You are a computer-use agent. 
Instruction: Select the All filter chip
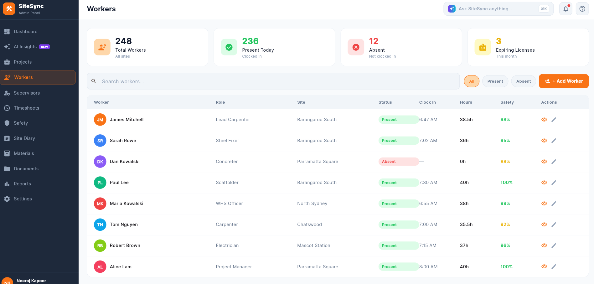pos(472,81)
